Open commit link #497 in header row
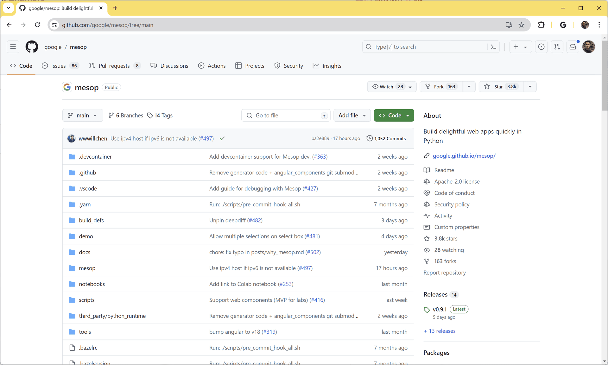The width and height of the screenshot is (608, 365). (x=206, y=138)
